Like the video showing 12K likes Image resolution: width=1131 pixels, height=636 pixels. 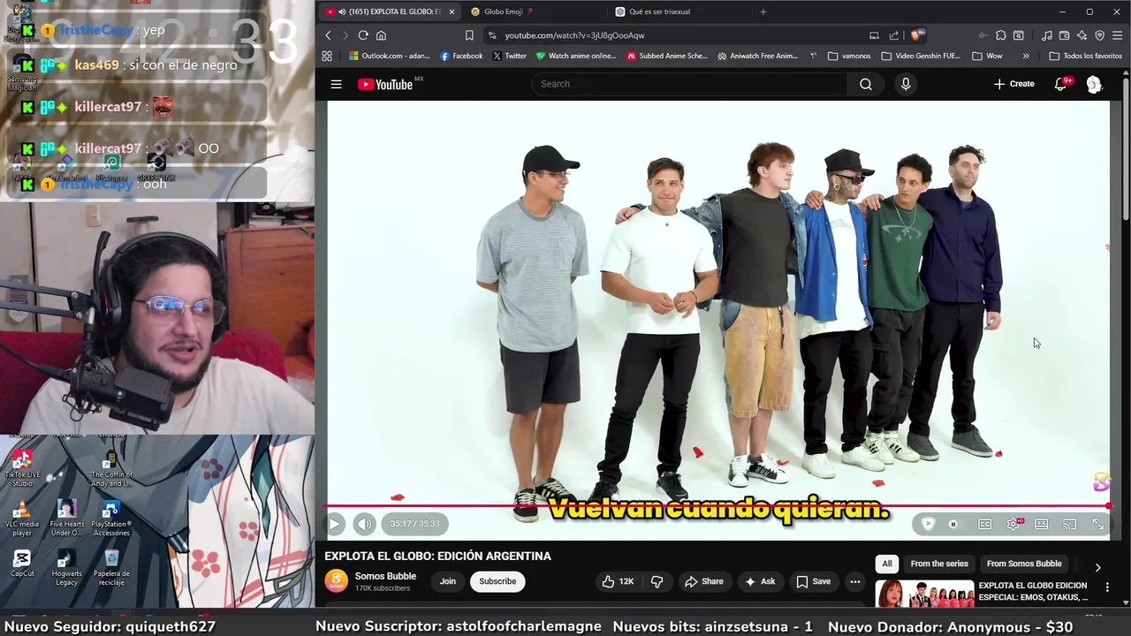(x=619, y=581)
